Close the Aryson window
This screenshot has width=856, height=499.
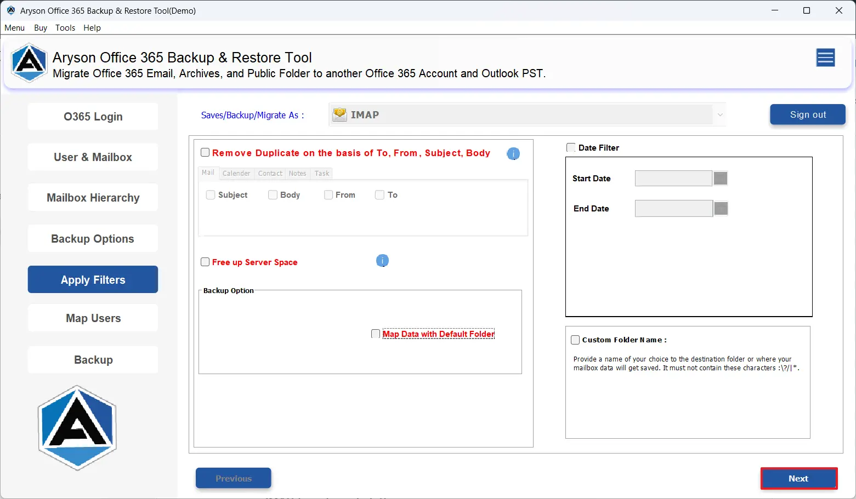tap(839, 10)
